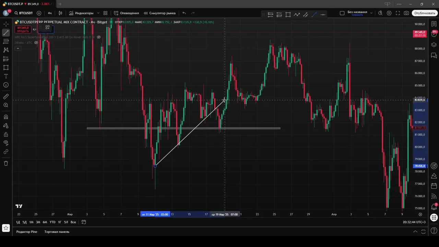Expand the Индикаторы favorites dropdown arrow
439x247 pixels.
pyautogui.click(x=98, y=13)
